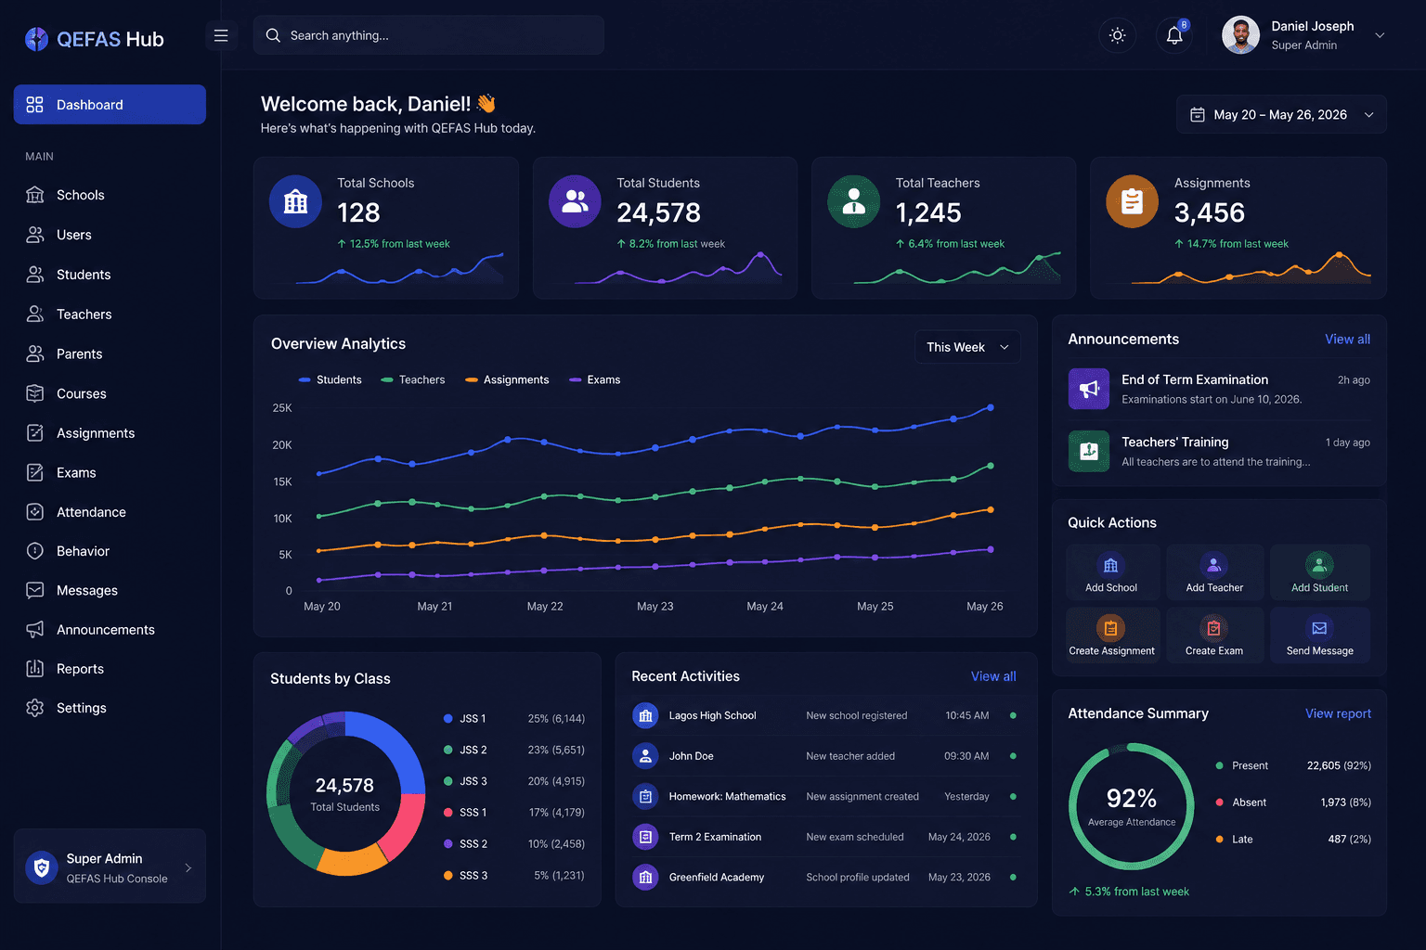1426x950 pixels.
Task: Click the Add Teacher quick action
Action: (1214, 573)
